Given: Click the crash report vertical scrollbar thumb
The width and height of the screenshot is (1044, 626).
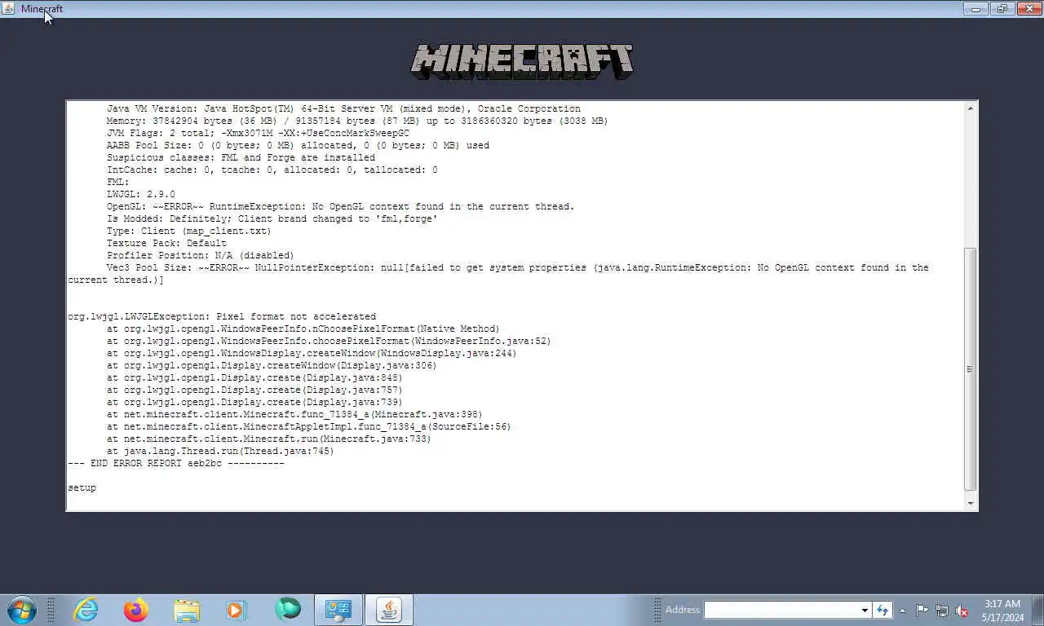Looking at the screenshot, I should tap(971, 368).
